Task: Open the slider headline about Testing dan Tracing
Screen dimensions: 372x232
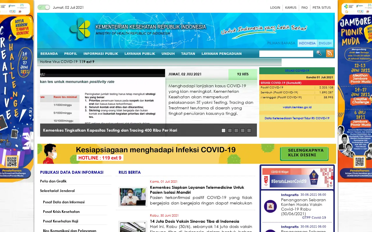Action: coord(110,130)
